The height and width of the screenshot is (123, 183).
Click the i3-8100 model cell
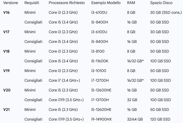[x=98, y=51]
